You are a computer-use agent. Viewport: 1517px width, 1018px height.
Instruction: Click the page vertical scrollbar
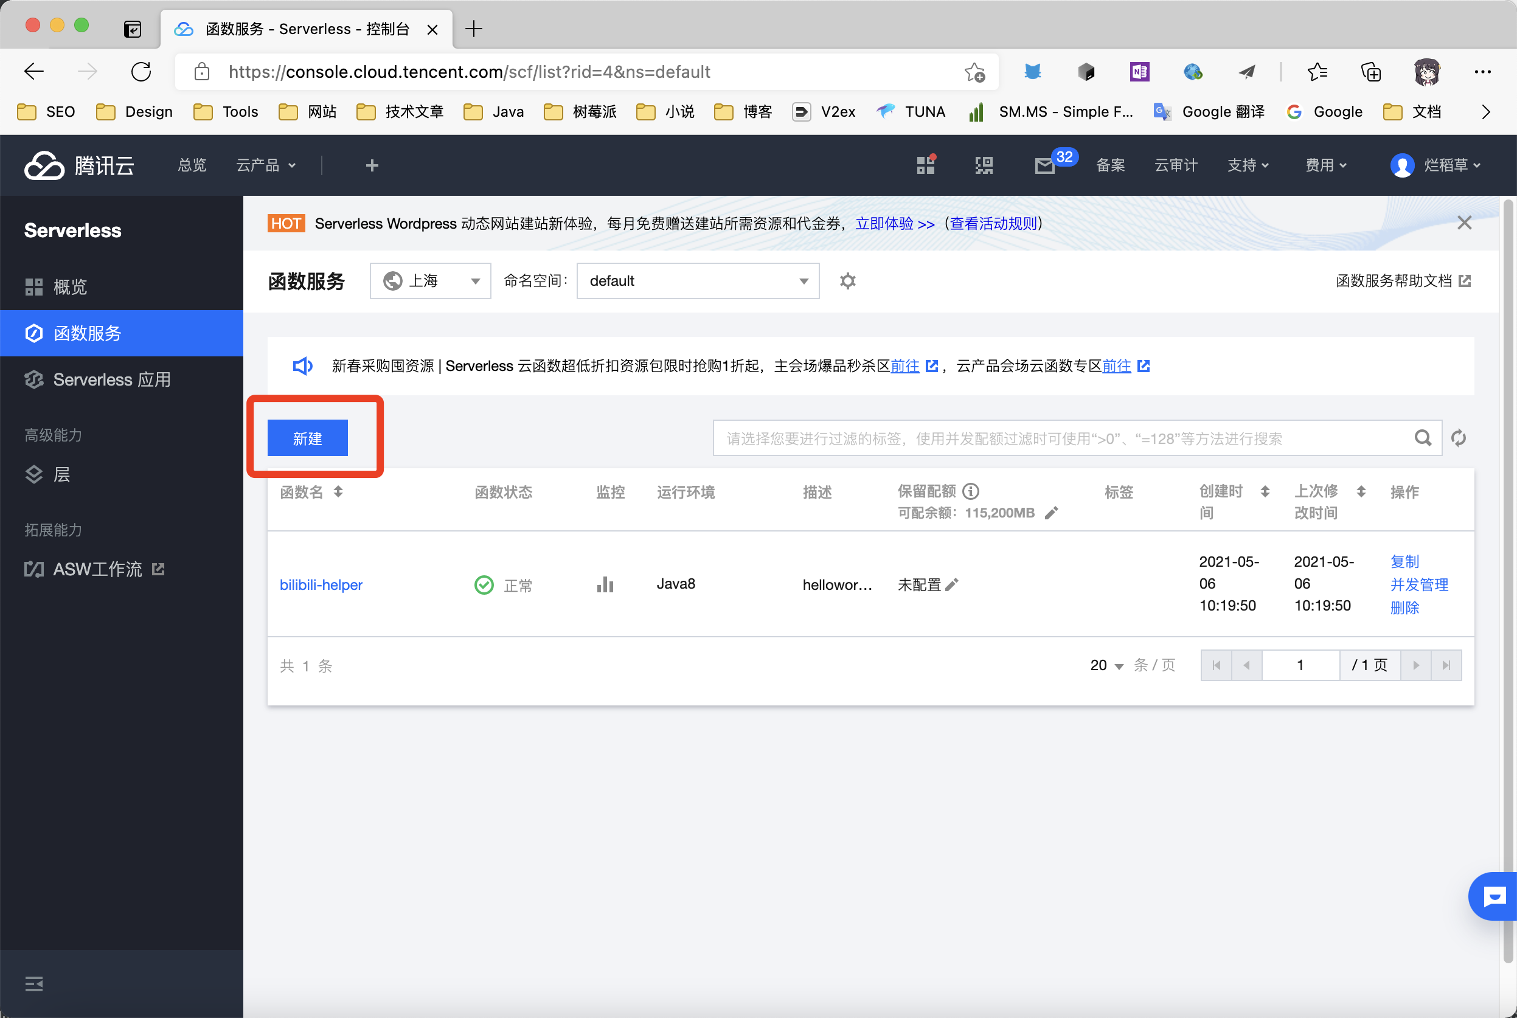click(x=1508, y=581)
